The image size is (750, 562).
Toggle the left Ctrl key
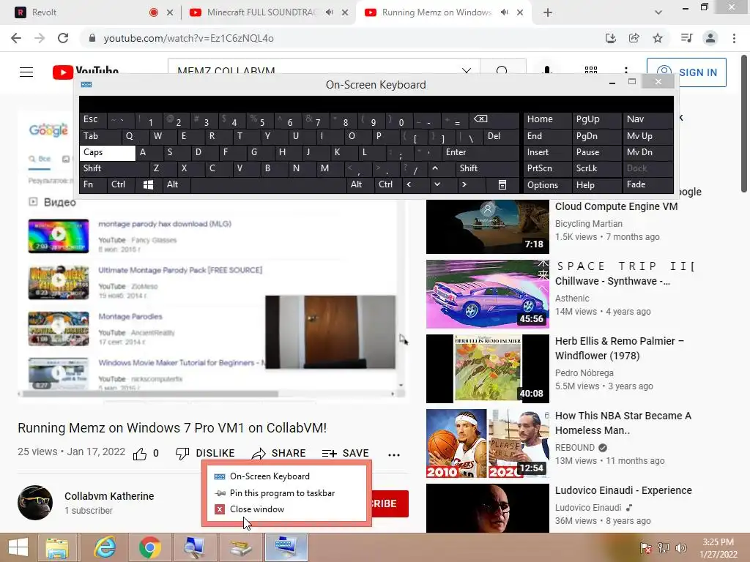coord(121,184)
